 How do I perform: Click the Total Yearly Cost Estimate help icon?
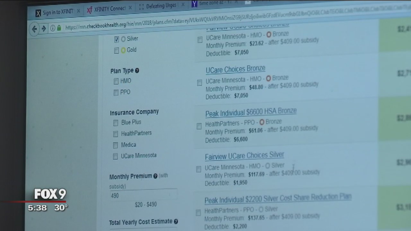(176, 221)
